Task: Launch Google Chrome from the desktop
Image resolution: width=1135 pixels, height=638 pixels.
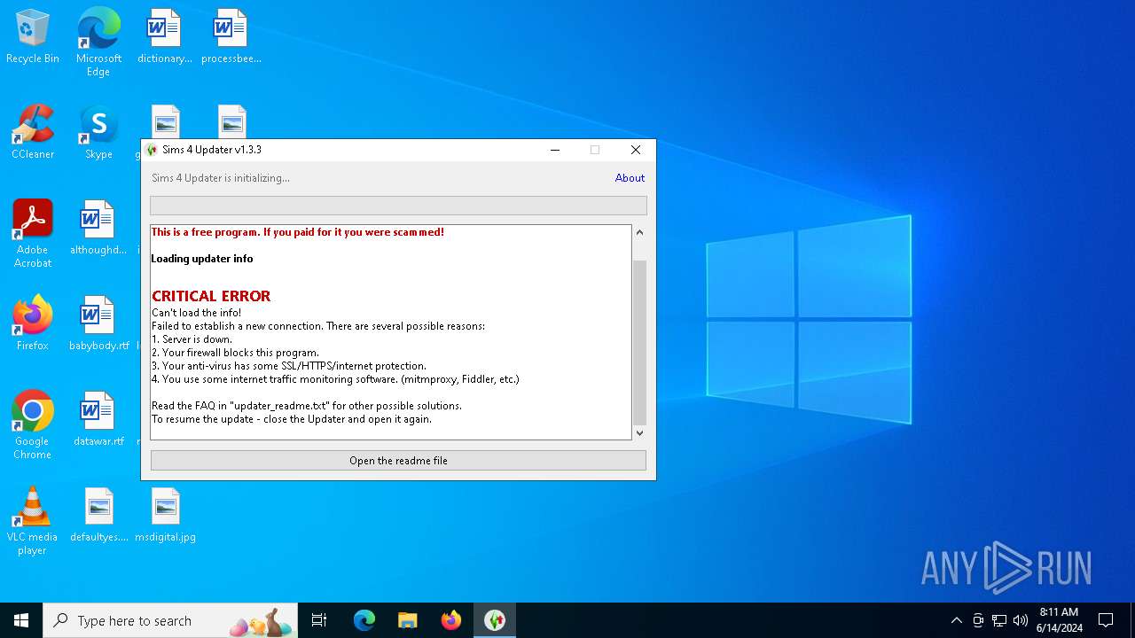Action: 33,425
